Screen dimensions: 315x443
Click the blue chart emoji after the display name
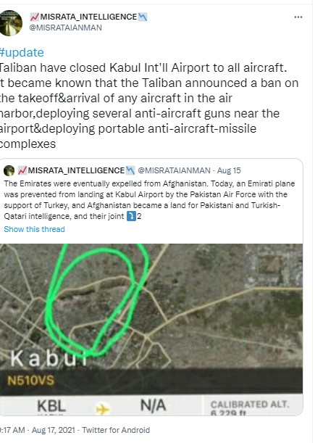[142, 17]
